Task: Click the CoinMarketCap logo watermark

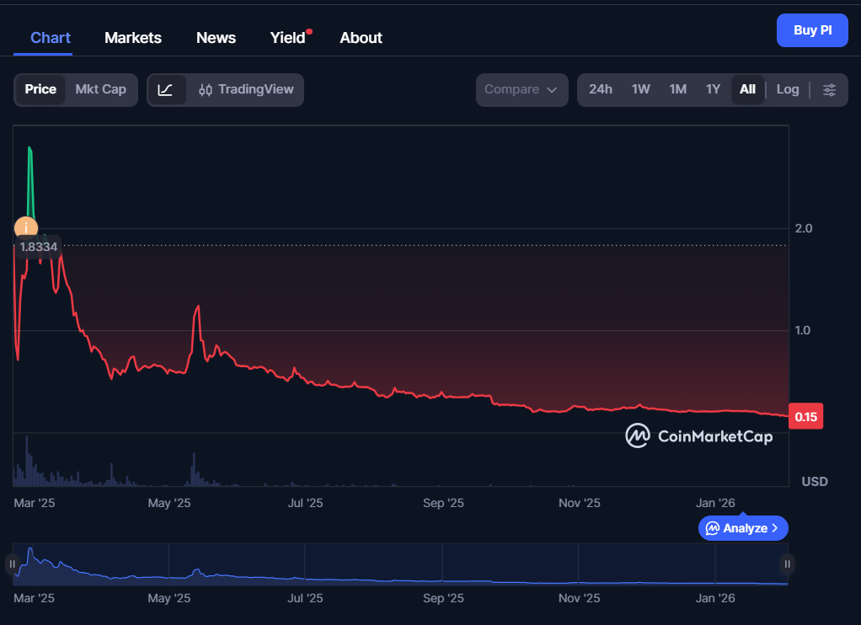Action: 698,436
